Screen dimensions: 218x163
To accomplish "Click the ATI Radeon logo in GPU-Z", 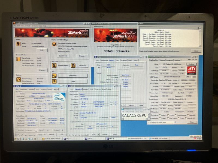I will 192,70.
